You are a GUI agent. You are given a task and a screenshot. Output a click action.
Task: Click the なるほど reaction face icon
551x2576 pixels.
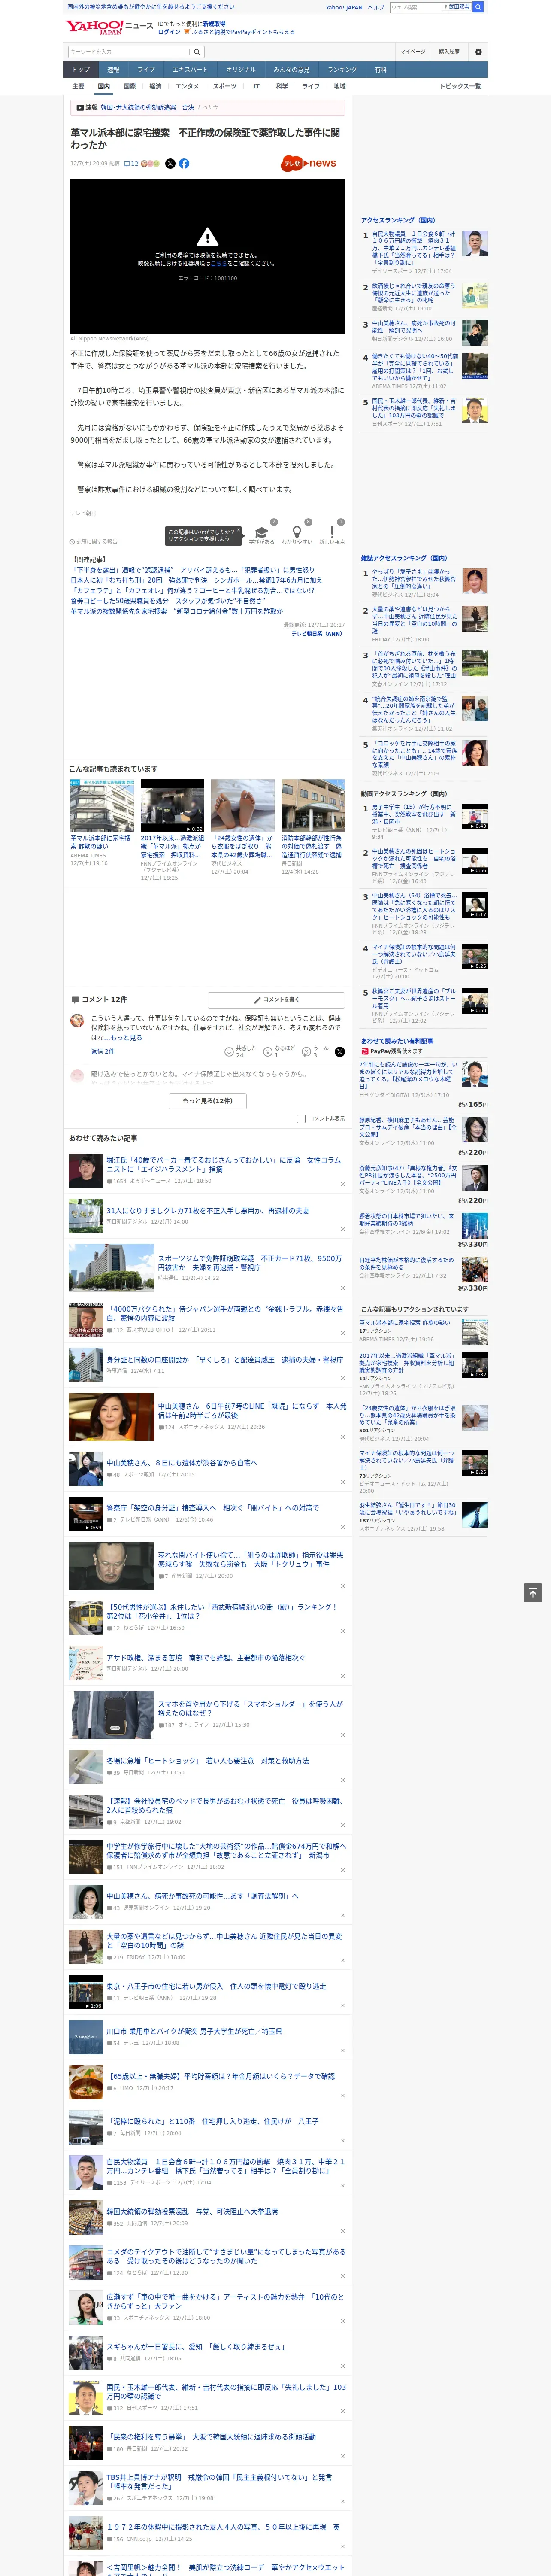tap(268, 1051)
